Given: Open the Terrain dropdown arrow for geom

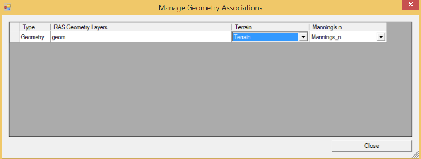Looking at the screenshot, I should click(303, 37).
